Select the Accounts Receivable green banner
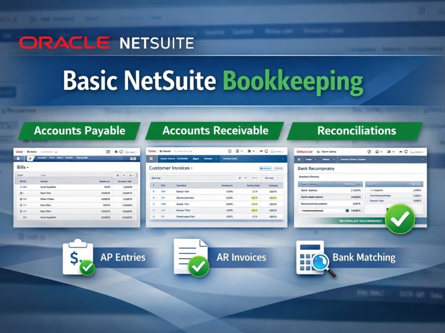The width and height of the screenshot is (445, 333). 215,131
